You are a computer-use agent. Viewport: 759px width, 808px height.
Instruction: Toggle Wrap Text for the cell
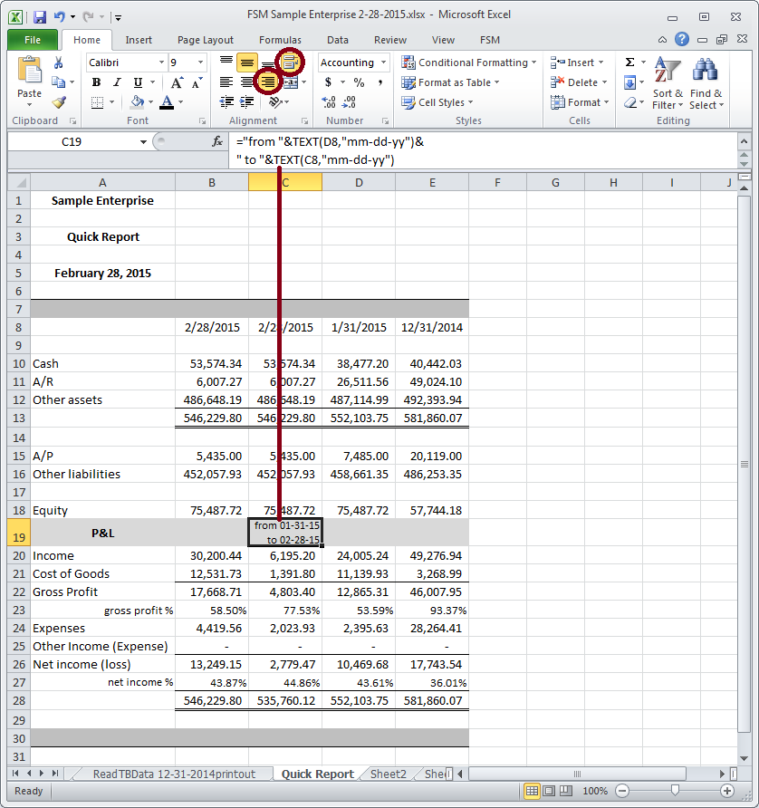click(x=290, y=63)
